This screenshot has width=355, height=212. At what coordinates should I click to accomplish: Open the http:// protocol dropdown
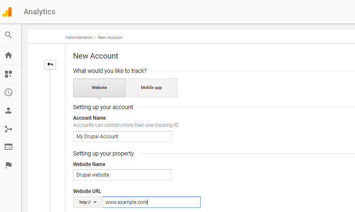88,202
